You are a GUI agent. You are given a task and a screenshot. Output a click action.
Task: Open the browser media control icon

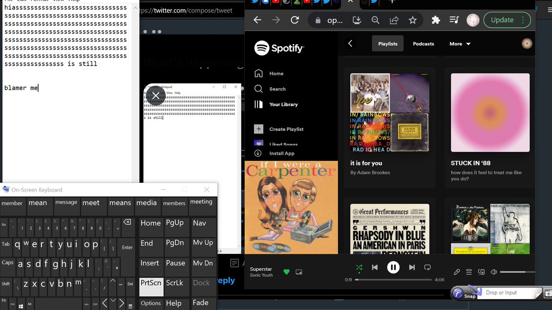[454, 20]
